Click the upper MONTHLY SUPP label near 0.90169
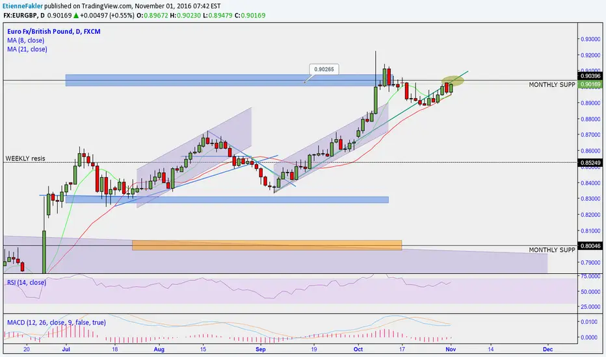This screenshot has height=357, width=606. click(552, 84)
